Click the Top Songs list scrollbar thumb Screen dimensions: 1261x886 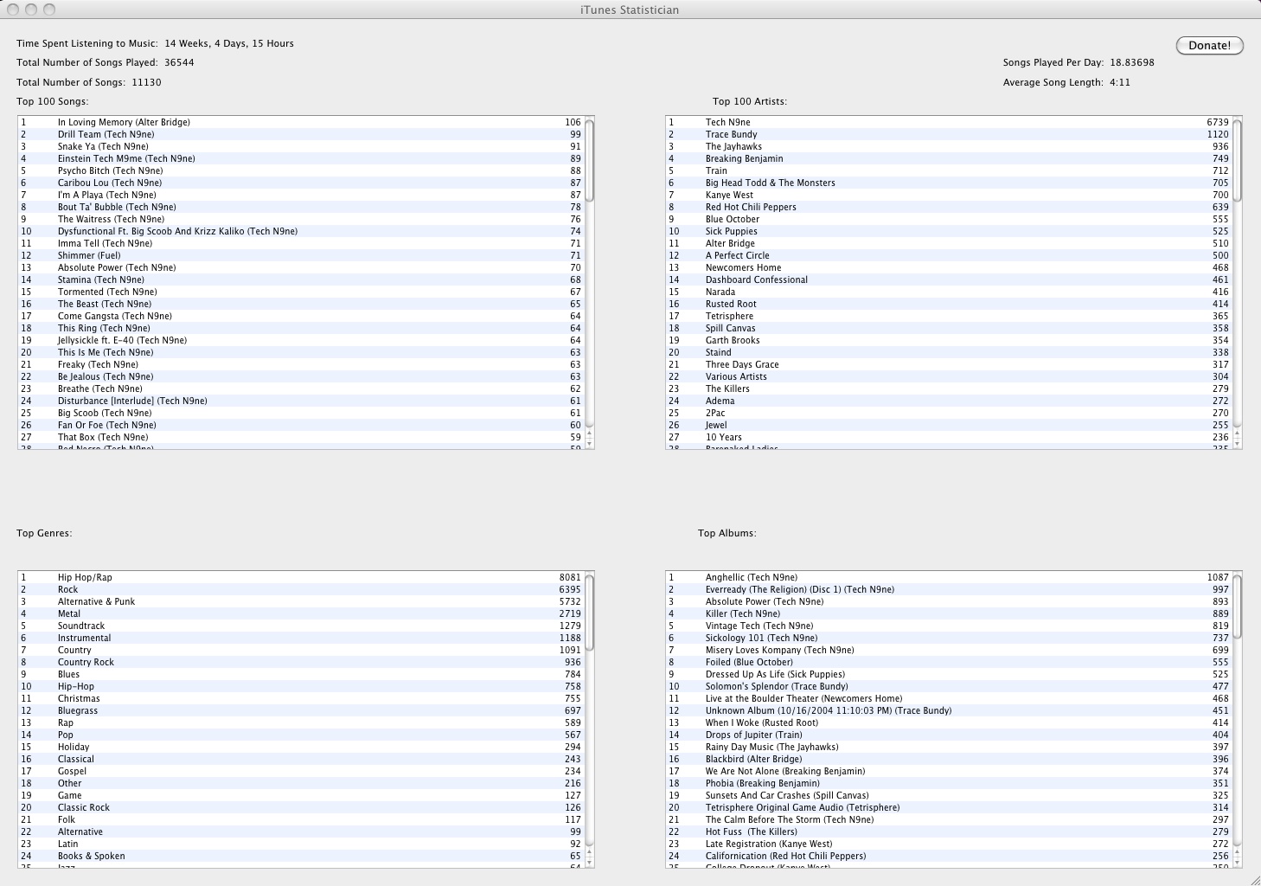point(589,160)
